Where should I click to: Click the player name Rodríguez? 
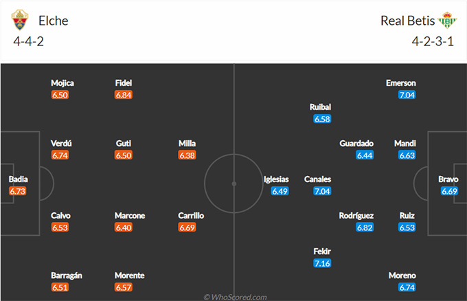coord(356,216)
